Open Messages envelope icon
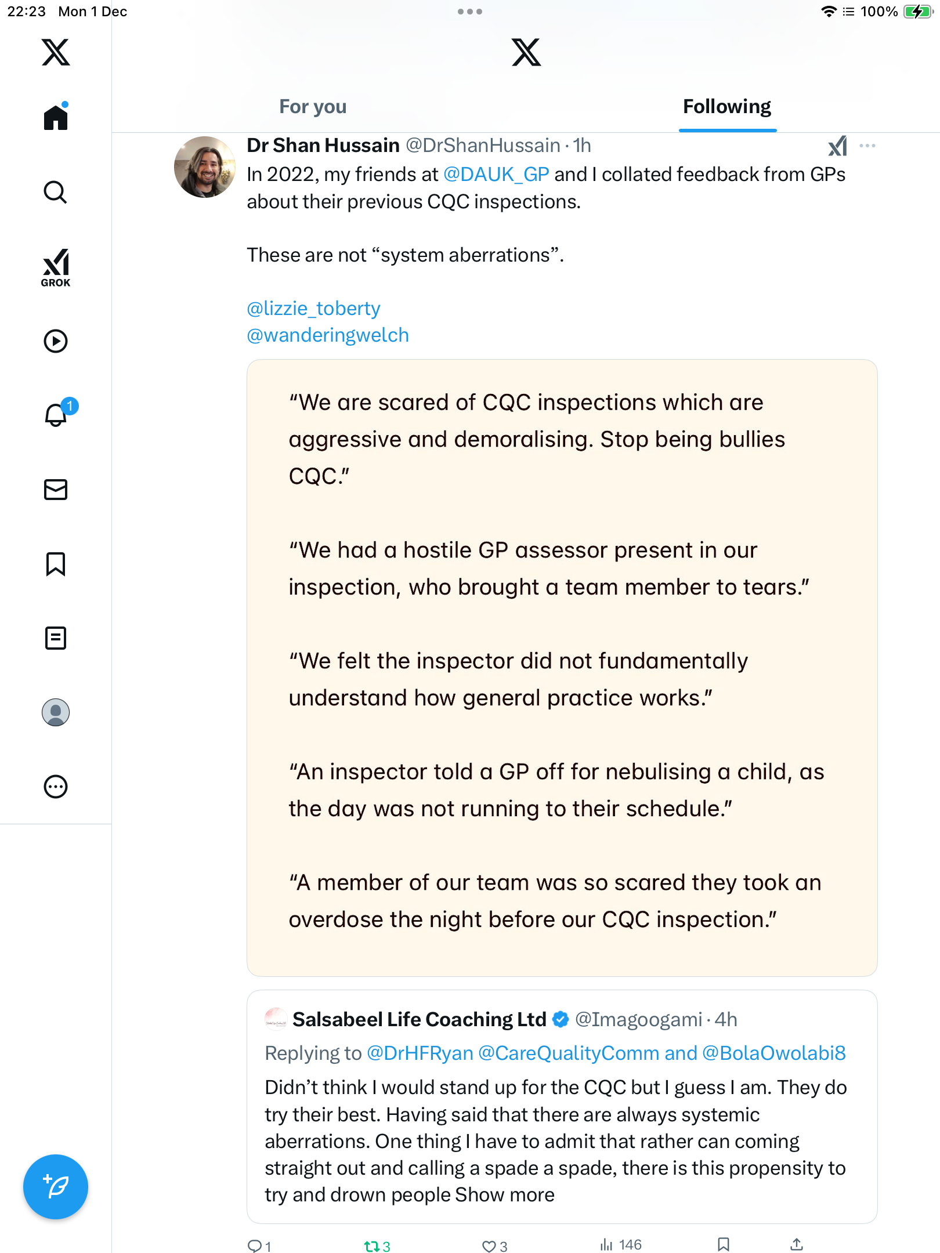940x1253 pixels. [56, 490]
